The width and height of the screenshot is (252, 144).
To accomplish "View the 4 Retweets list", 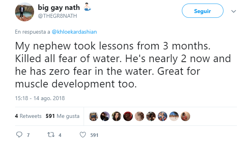I will [28, 116].
